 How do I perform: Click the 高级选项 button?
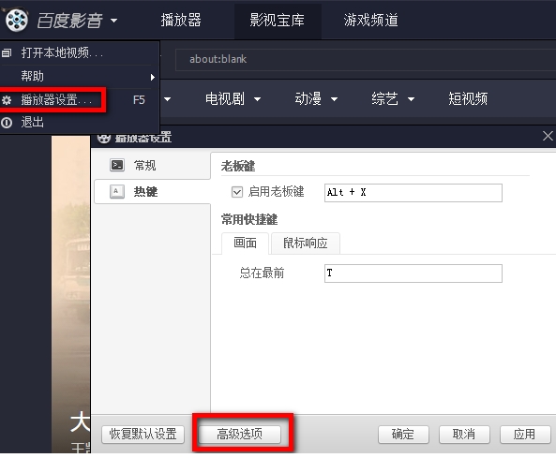tap(239, 434)
